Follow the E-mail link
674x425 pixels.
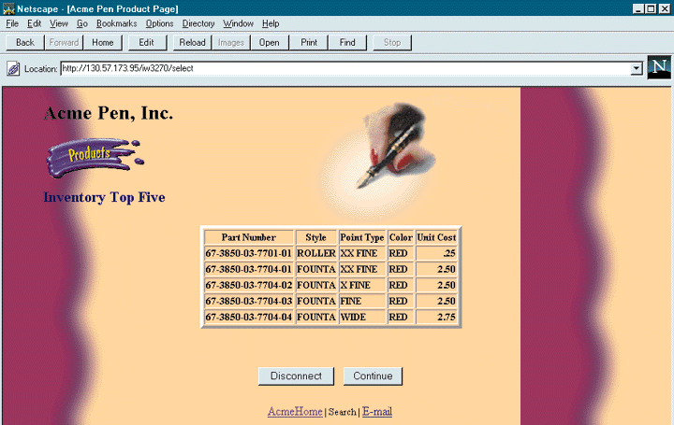pos(377,412)
